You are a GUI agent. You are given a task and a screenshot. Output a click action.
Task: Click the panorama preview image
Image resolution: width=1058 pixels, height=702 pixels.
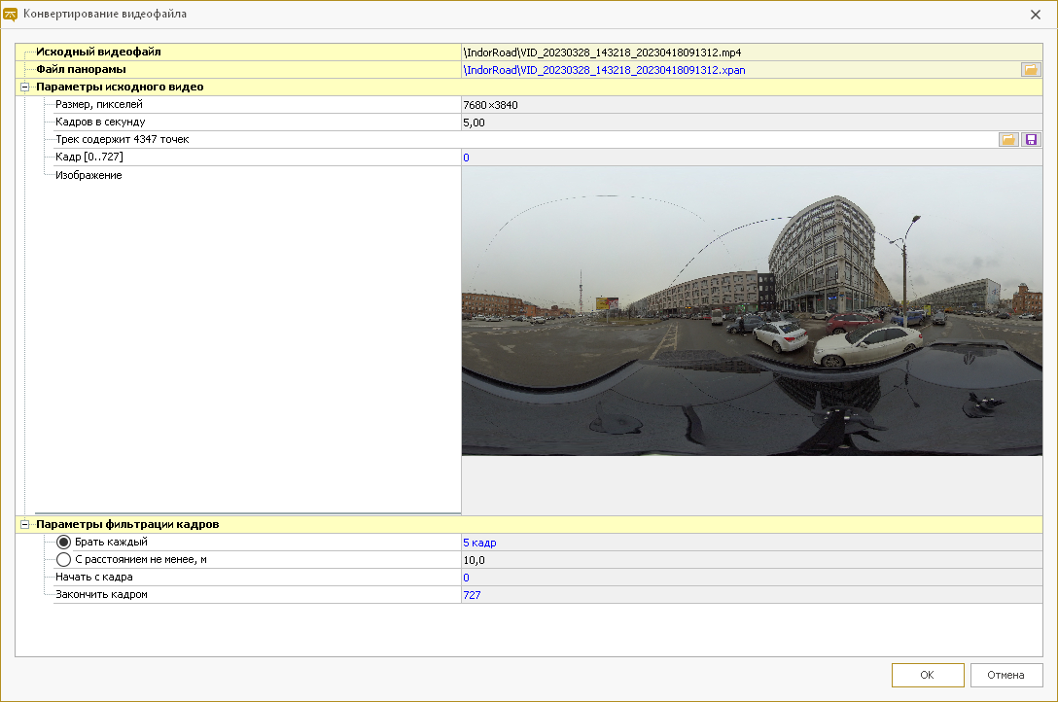(751, 311)
